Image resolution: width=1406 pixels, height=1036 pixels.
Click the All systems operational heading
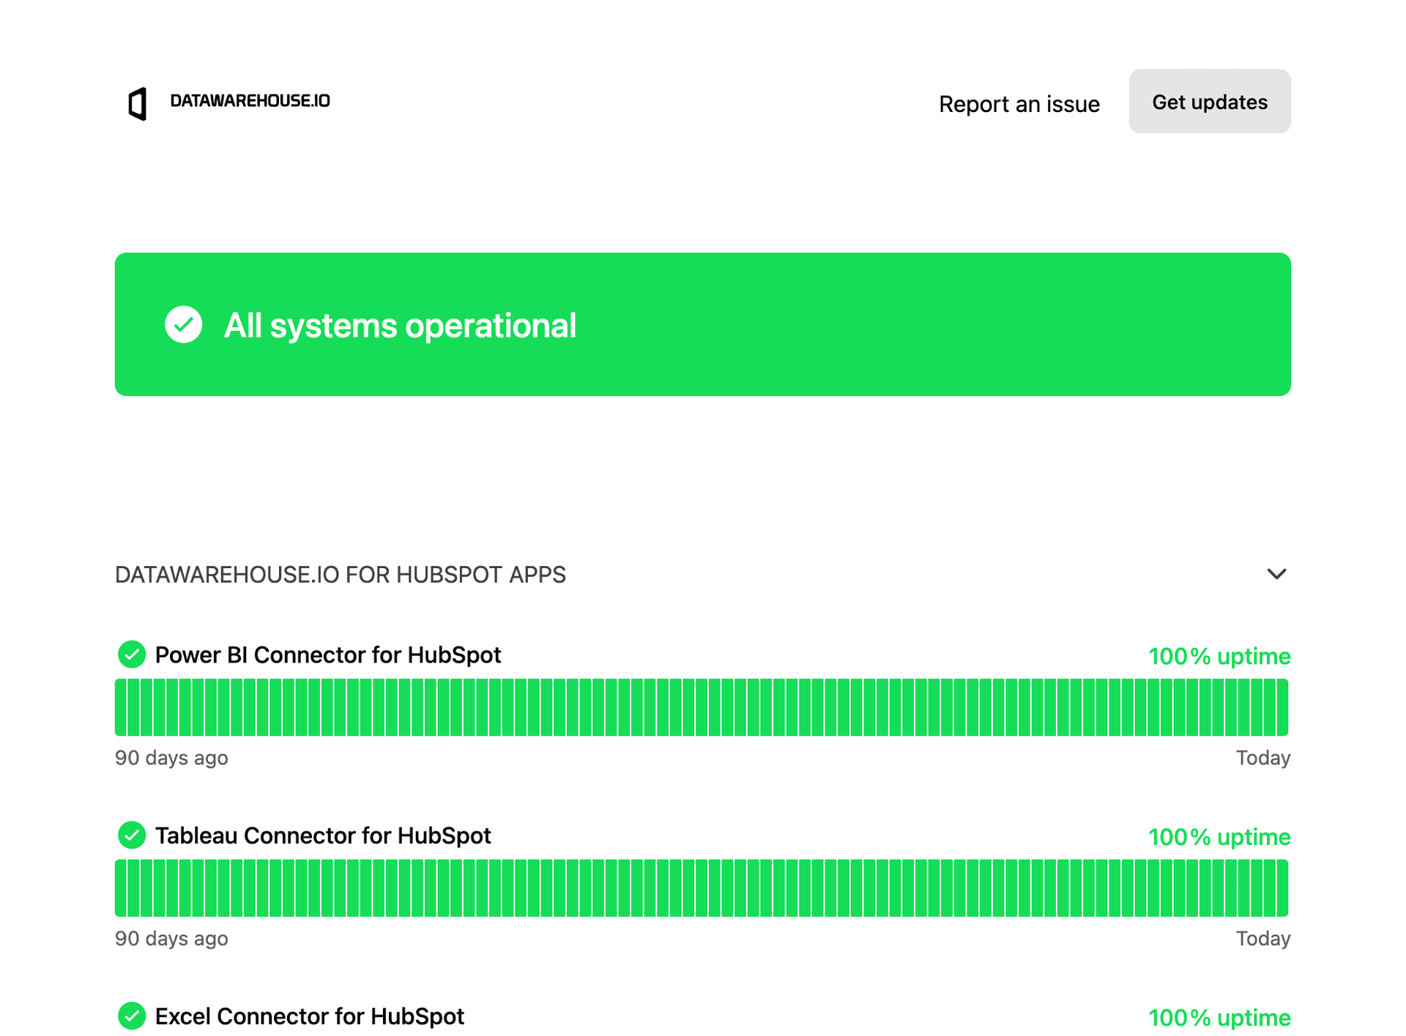tap(400, 325)
